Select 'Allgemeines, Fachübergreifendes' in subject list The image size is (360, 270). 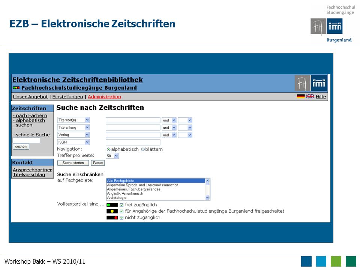(x=156, y=189)
